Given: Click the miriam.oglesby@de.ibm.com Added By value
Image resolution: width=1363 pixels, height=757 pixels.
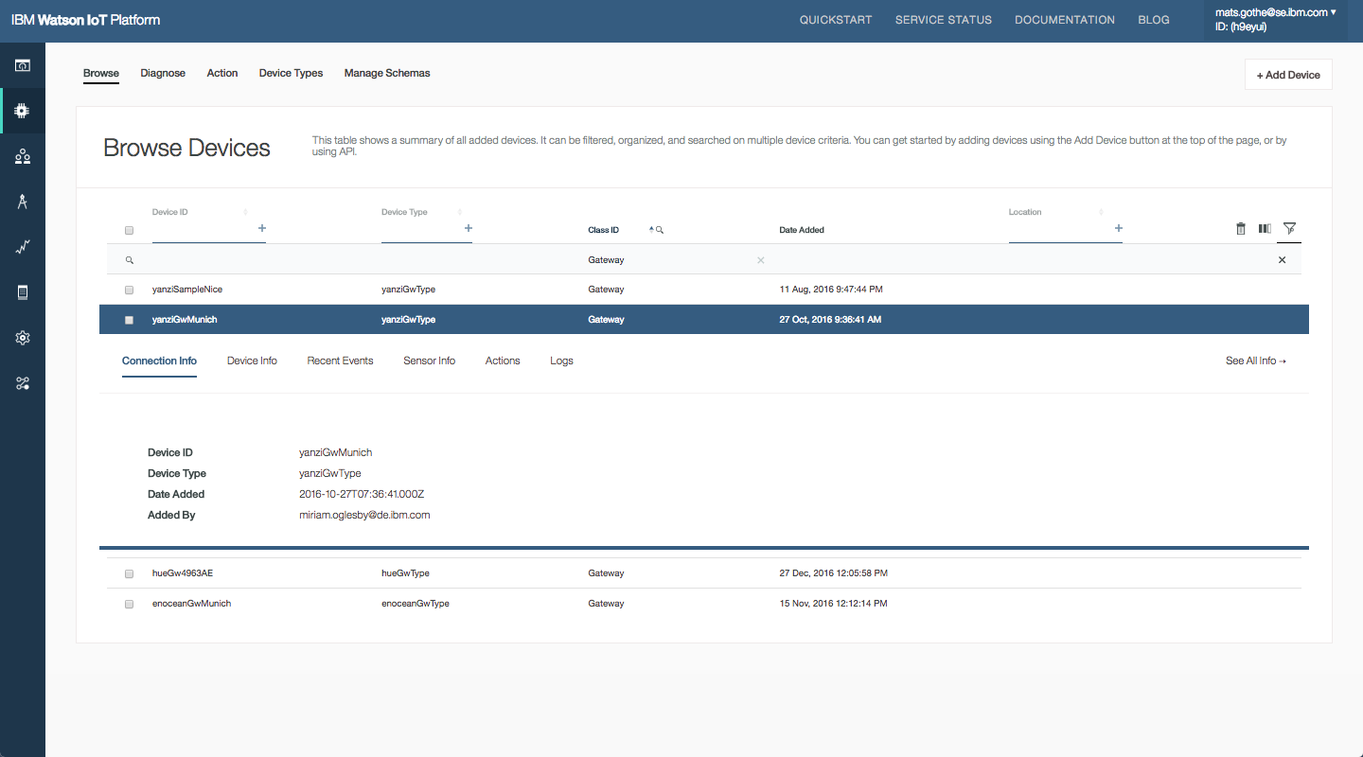Looking at the screenshot, I should pos(364,515).
